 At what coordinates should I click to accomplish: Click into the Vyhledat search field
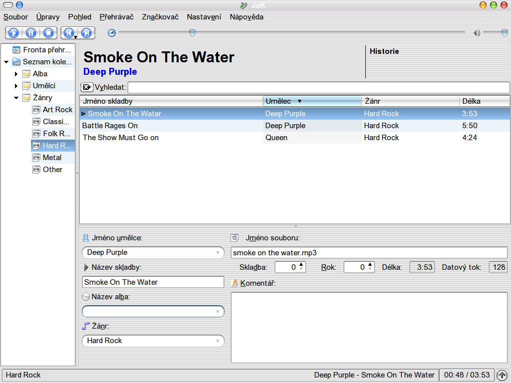click(x=319, y=87)
